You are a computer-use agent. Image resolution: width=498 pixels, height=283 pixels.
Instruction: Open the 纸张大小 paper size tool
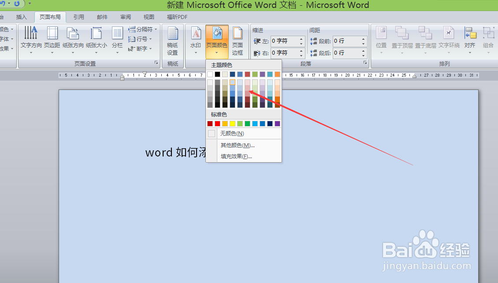click(96, 41)
